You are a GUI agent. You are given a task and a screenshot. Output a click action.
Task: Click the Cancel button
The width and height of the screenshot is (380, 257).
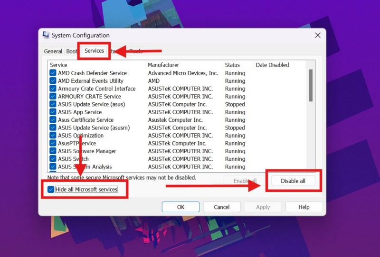point(222,207)
